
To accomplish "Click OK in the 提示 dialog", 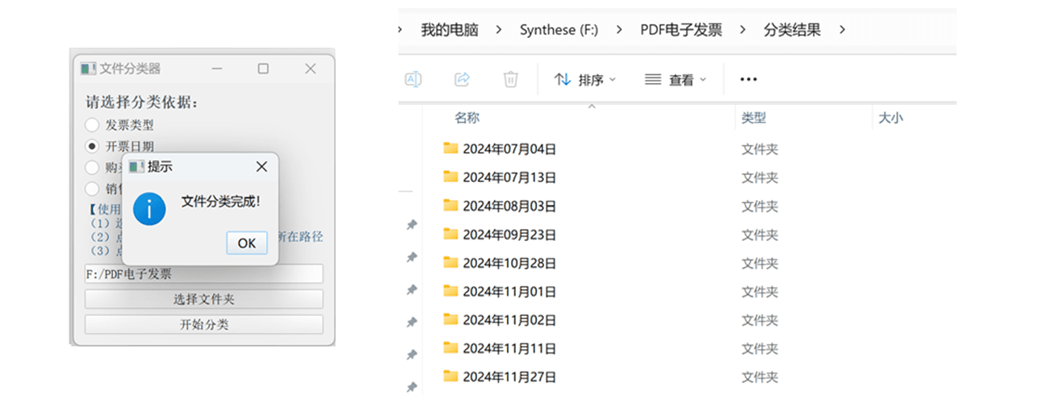I will tap(247, 243).
